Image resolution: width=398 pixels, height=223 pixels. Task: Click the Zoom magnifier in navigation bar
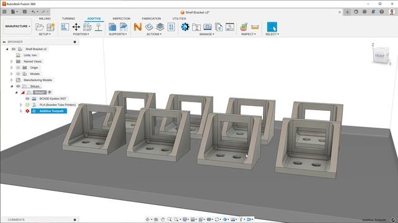click(x=169, y=219)
